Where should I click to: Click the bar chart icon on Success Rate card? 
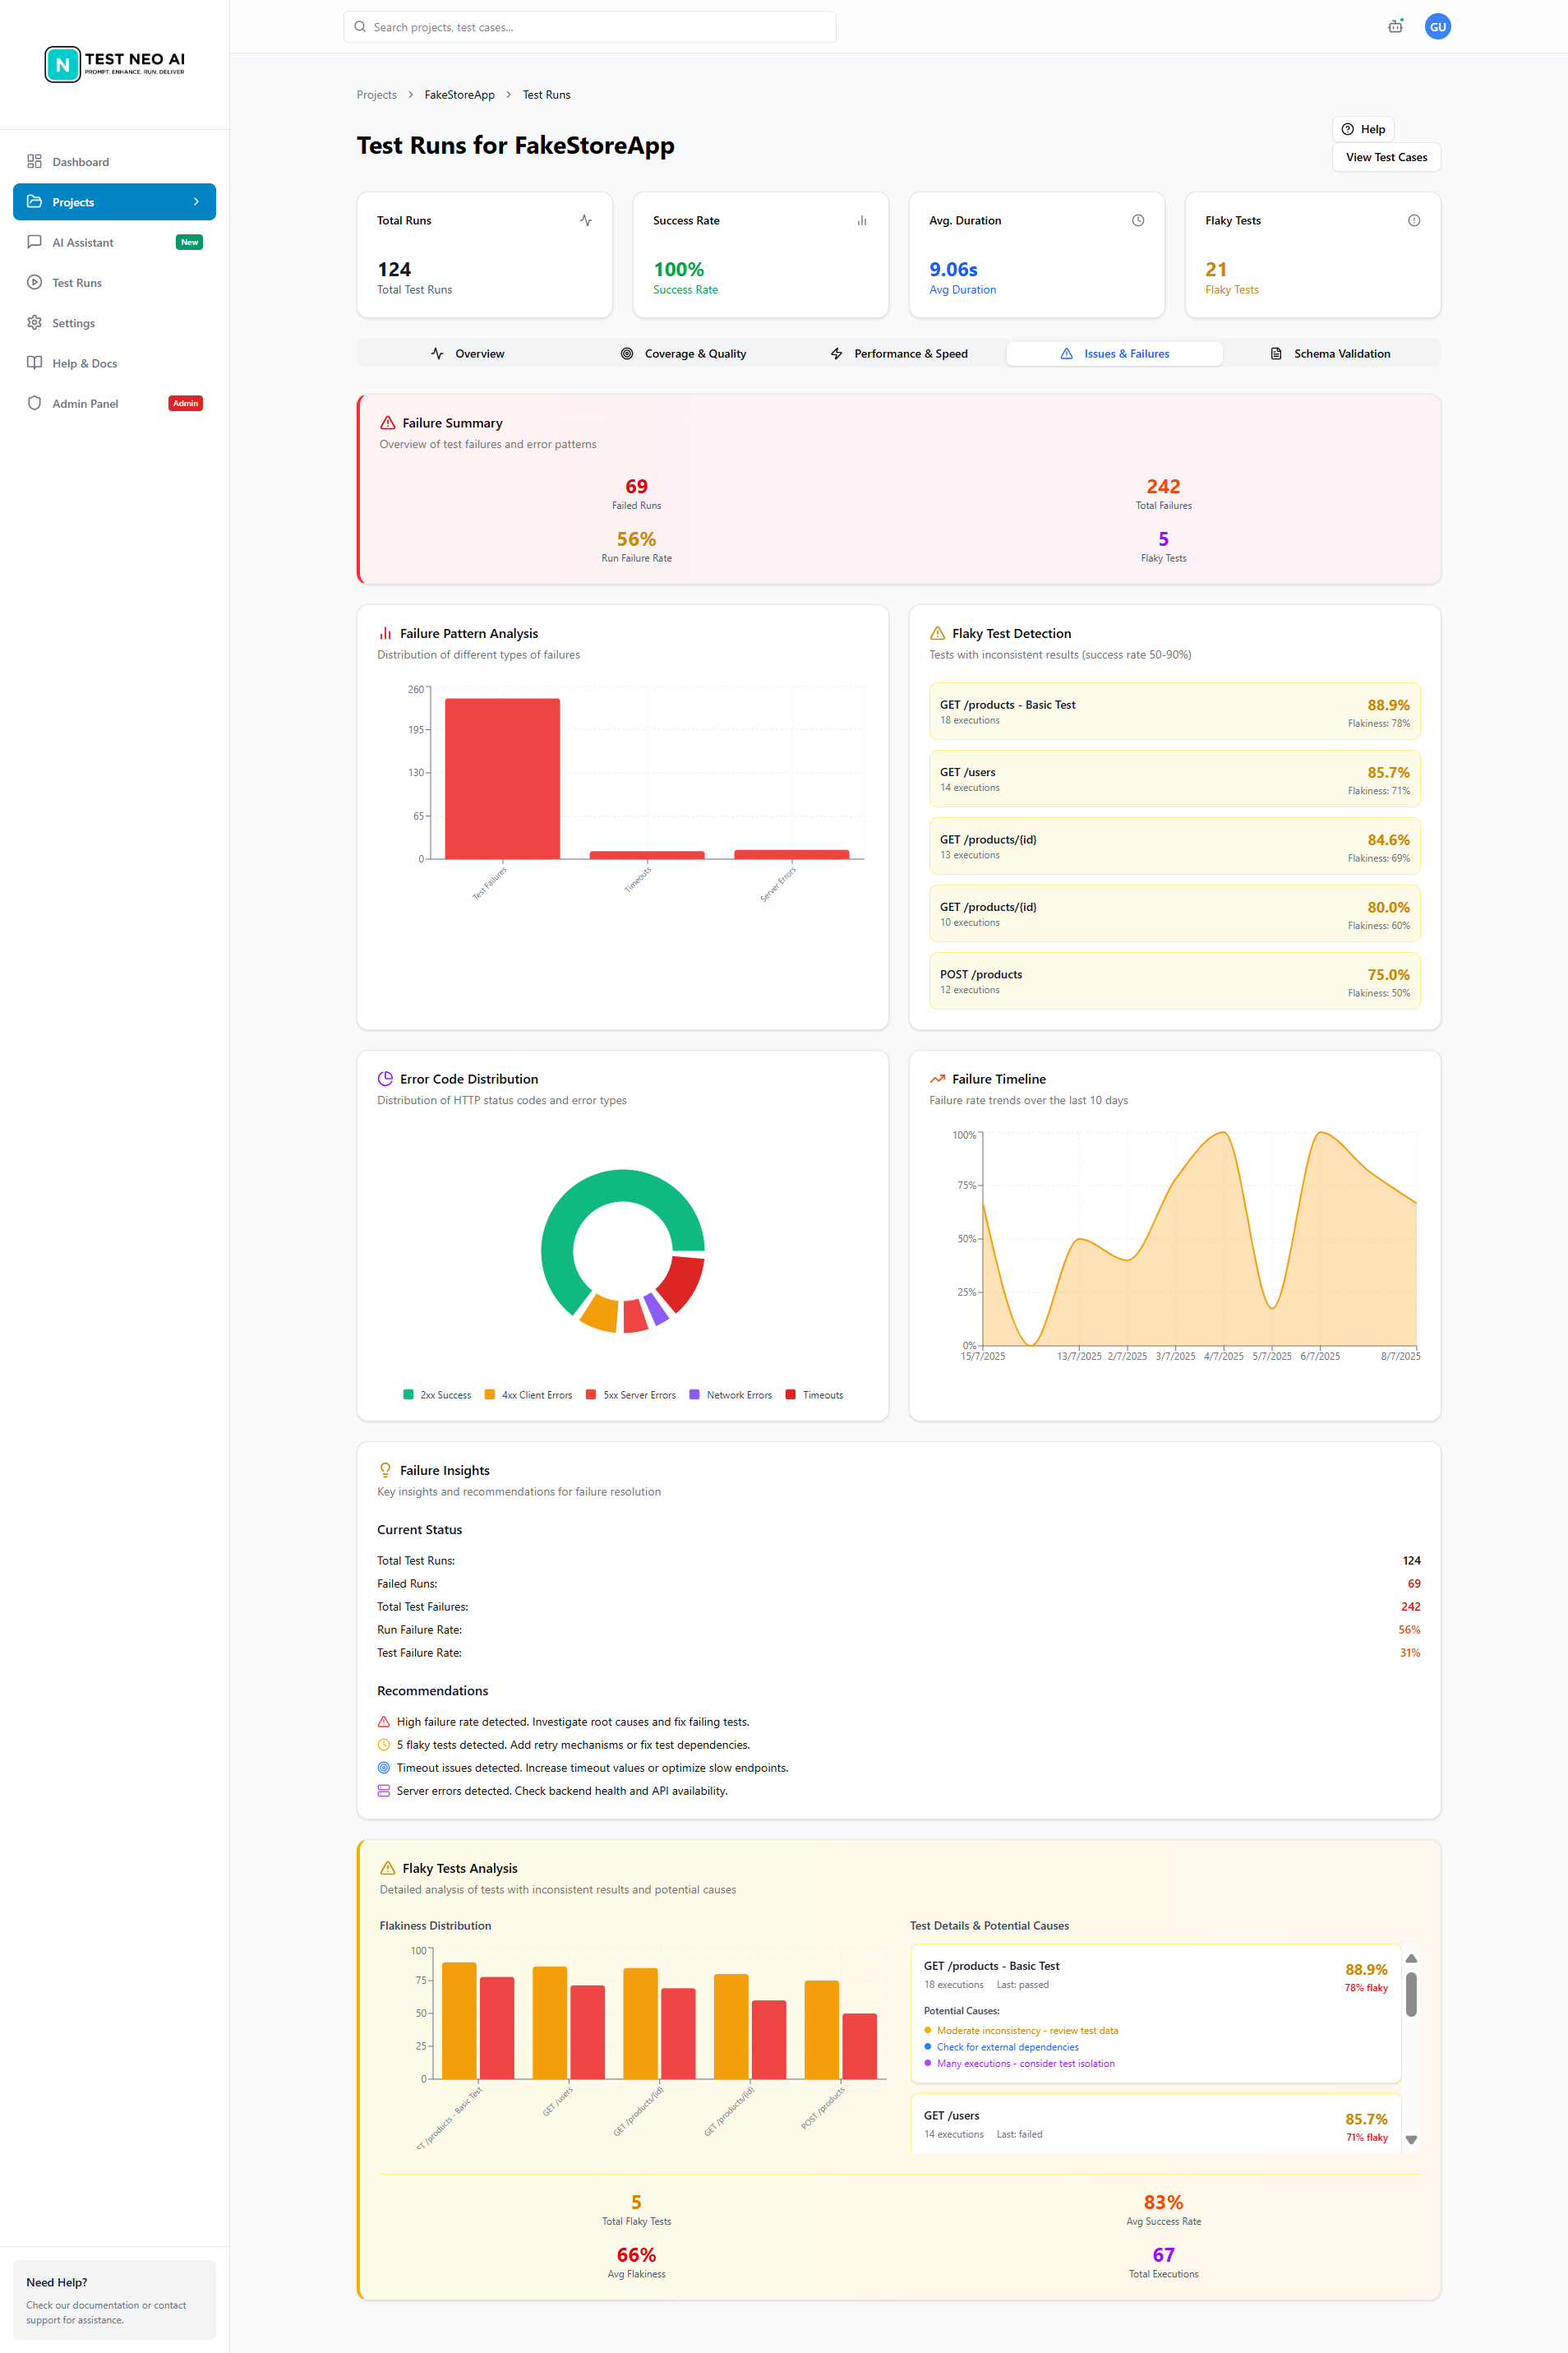861,220
